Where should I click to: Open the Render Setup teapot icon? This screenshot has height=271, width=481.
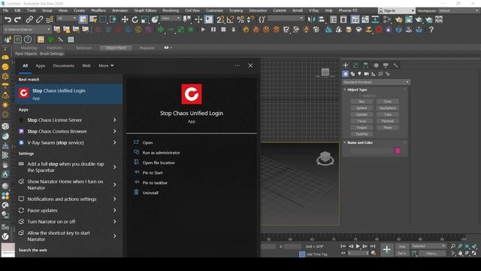[398, 20]
